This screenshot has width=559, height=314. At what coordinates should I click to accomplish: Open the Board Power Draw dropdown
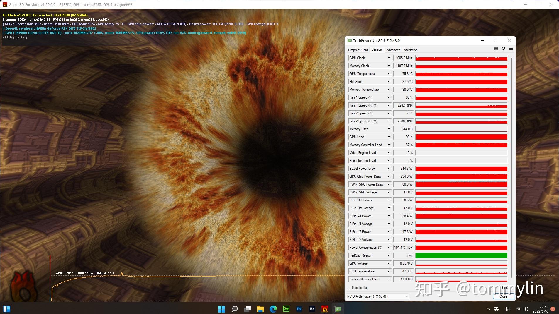(x=389, y=169)
